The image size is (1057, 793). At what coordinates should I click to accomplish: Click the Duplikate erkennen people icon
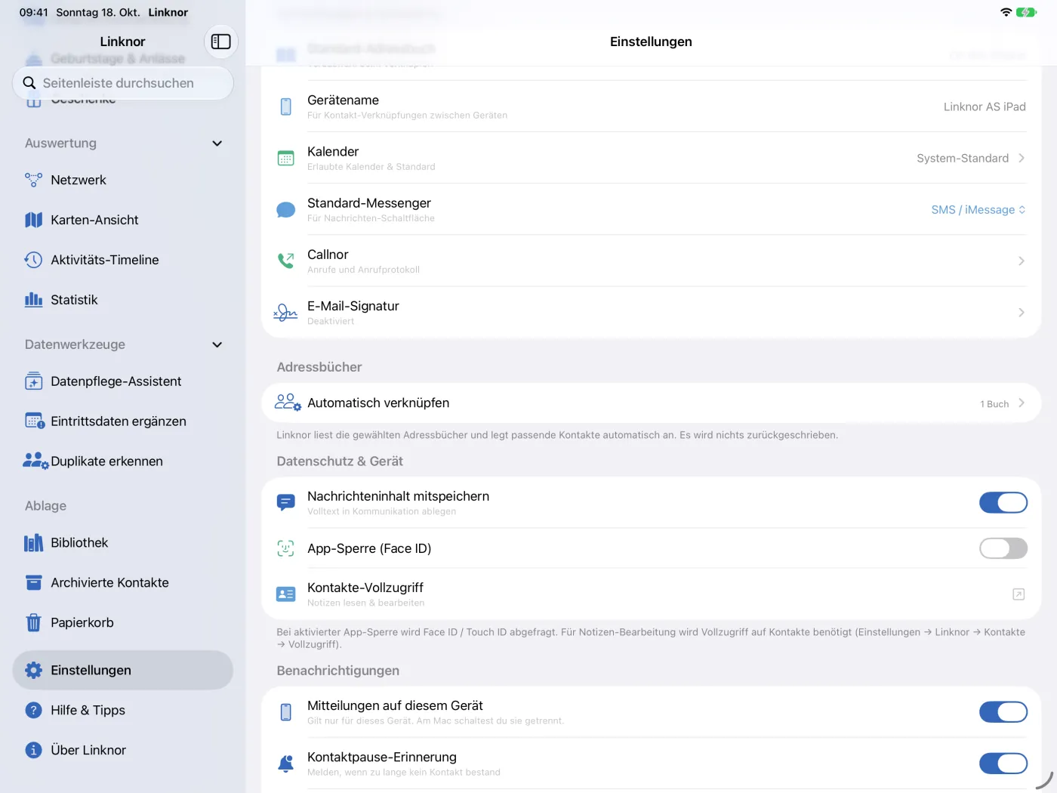pyautogui.click(x=35, y=461)
